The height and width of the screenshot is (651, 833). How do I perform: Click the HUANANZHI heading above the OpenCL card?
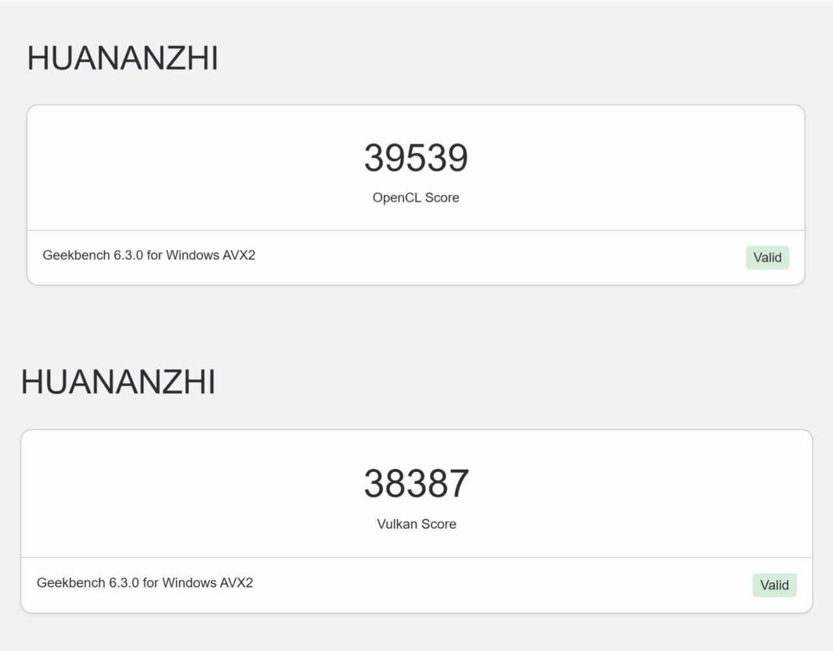point(122,58)
